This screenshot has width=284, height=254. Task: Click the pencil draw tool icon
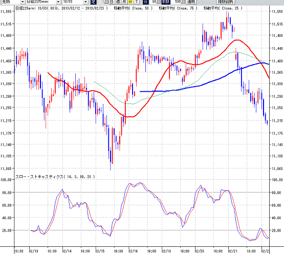(106, 2)
